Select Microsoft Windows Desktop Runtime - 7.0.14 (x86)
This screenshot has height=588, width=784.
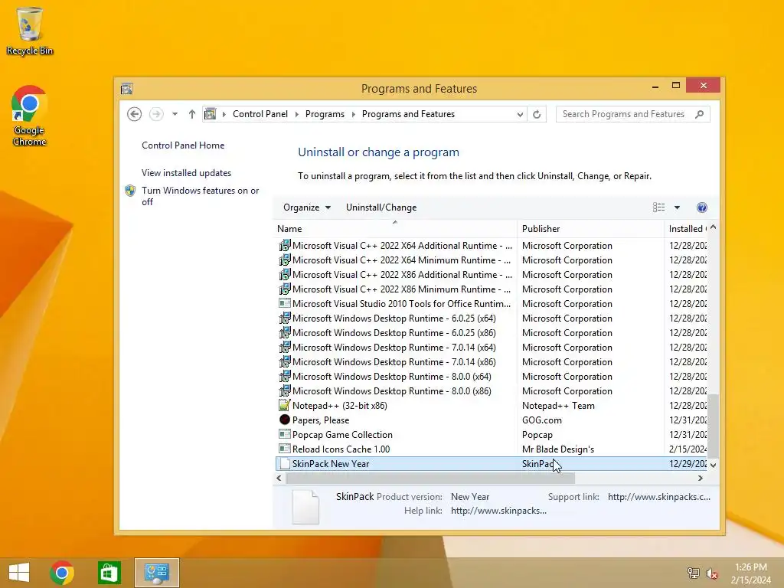click(491, 362)
